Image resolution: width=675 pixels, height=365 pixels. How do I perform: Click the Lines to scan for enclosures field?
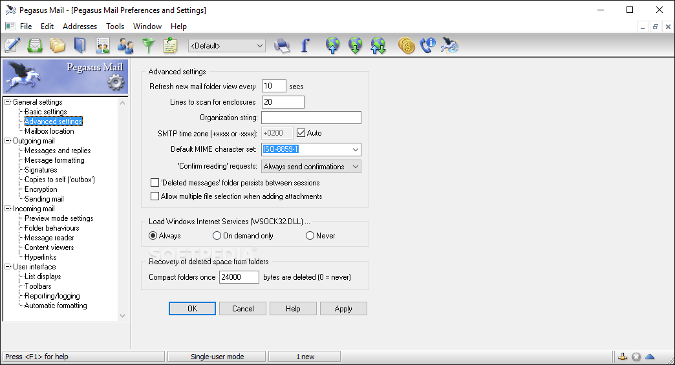click(x=283, y=102)
